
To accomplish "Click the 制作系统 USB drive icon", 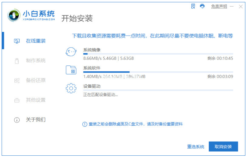I will point(17,61).
